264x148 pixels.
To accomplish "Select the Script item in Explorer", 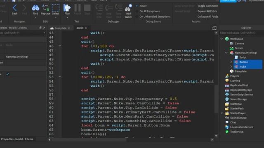I will point(243,58).
